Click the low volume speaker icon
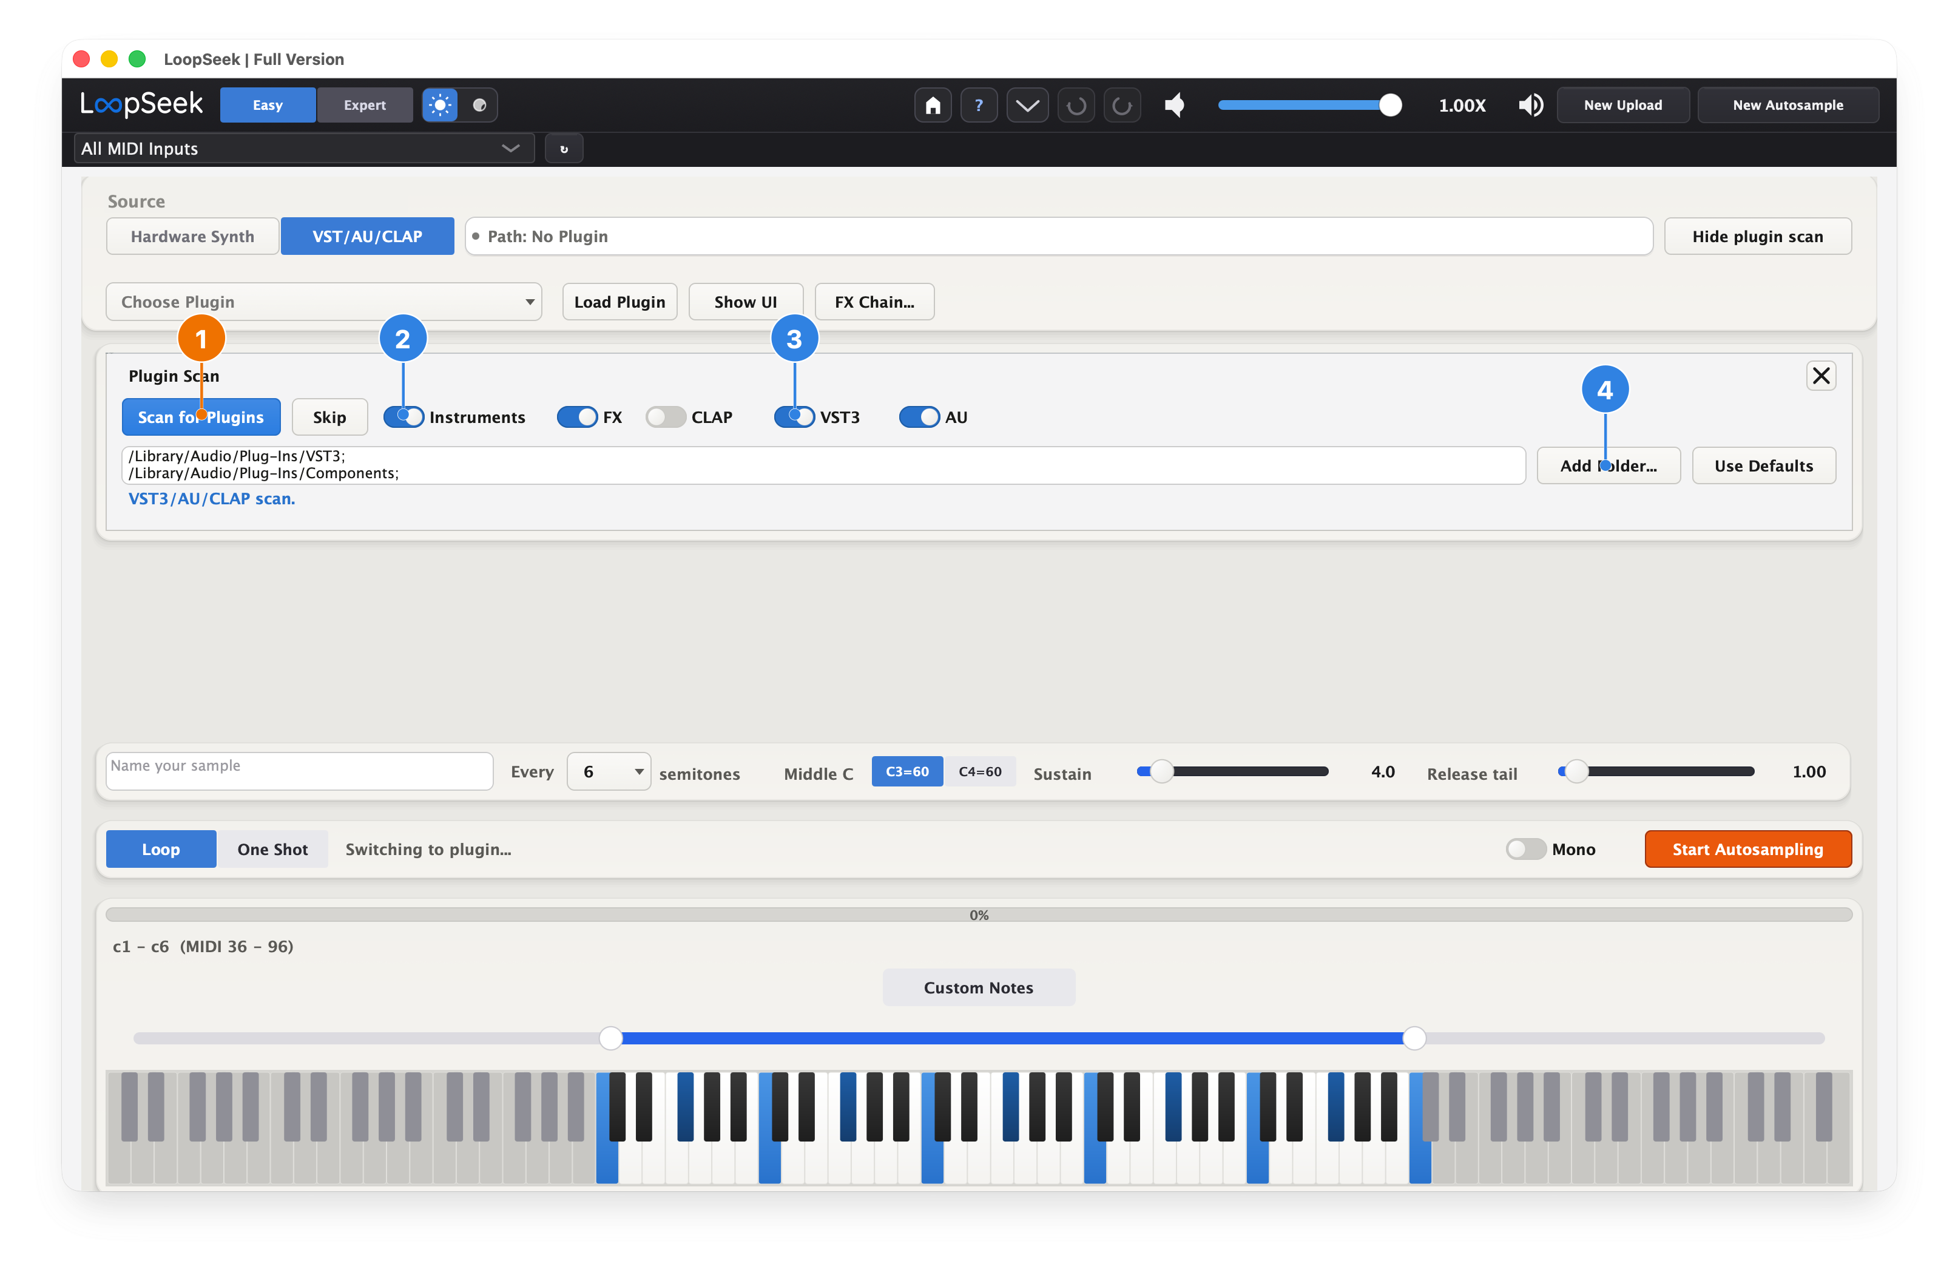Image resolution: width=1958 pixels, height=1275 pixels. click(x=1175, y=106)
